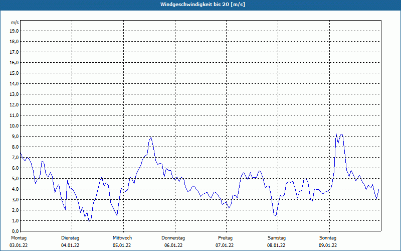The width and height of the screenshot is (401, 251).
Task: Click the 09.01.22 date label
Action: (x=328, y=245)
